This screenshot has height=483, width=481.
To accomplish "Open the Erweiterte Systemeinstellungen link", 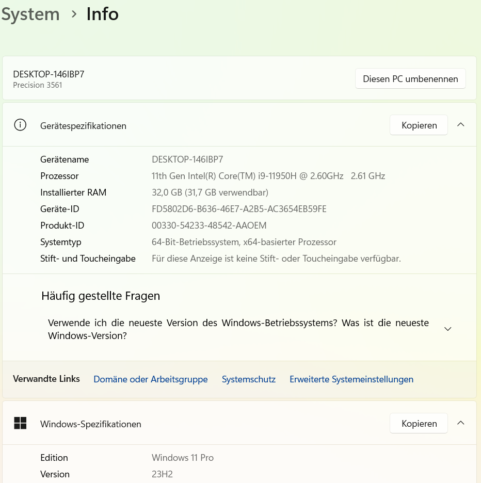I will tap(351, 379).
